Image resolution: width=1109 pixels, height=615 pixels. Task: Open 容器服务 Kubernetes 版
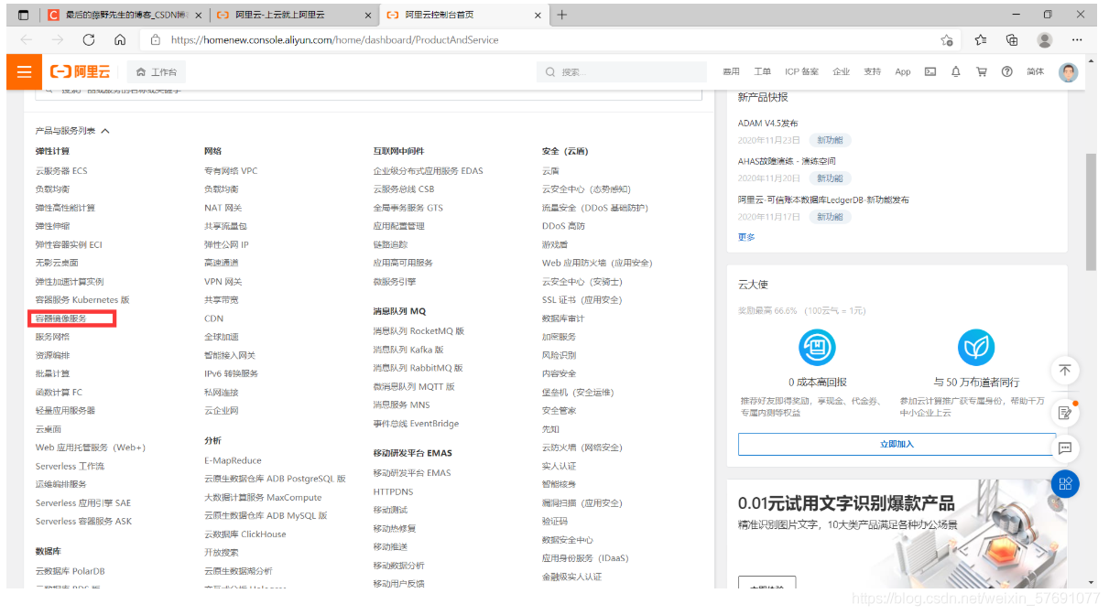pyautogui.click(x=82, y=300)
